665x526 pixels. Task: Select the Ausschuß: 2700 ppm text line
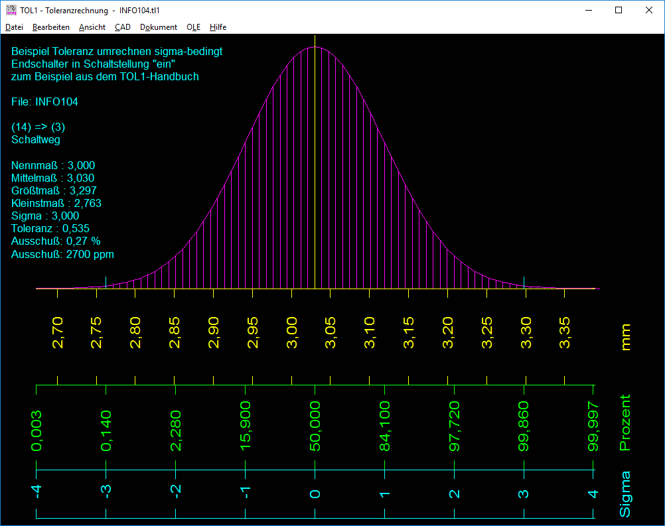tap(62, 254)
